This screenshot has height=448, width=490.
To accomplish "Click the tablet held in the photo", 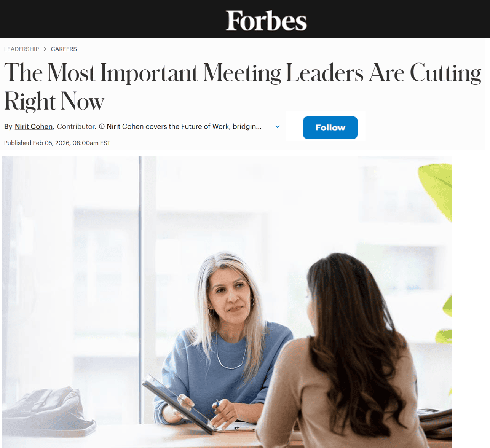I will click(x=179, y=403).
